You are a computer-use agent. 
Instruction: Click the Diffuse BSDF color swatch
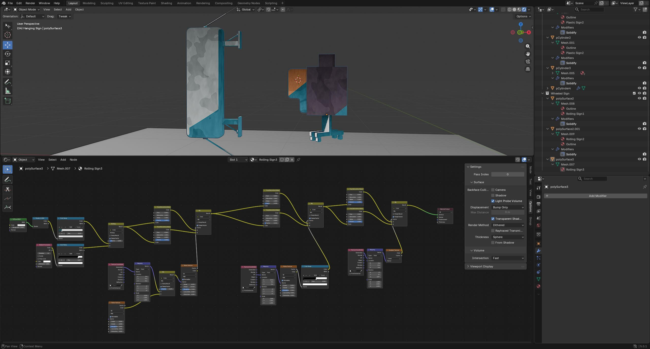coord(21,225)
